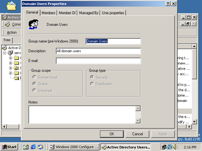Select the Active Directory root tree node
This screenshot has height=151, width=202.
(x=11, y=48)
